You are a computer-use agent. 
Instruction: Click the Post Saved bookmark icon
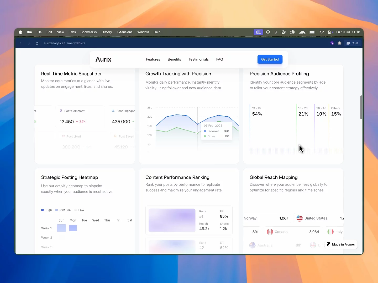point(115,136)
